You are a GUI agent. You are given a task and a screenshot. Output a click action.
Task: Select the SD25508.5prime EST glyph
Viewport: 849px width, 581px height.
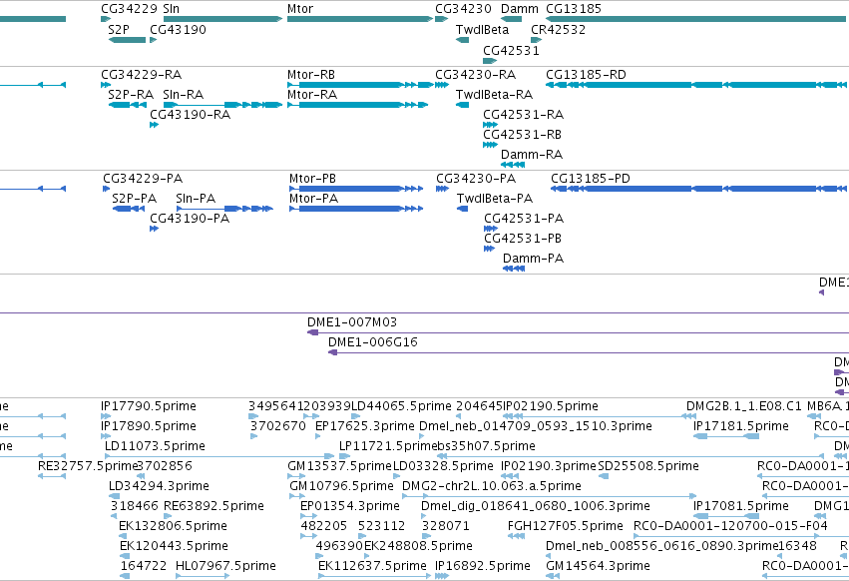[x=604, y=476]
